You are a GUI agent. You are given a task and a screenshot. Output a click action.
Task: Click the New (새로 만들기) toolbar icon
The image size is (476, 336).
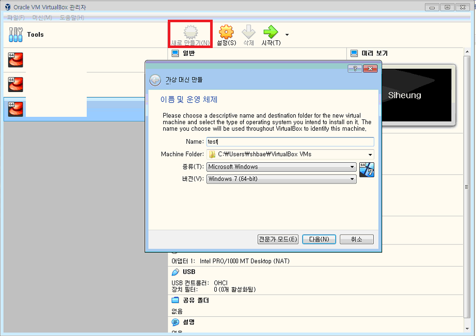[x=191, y=32]
